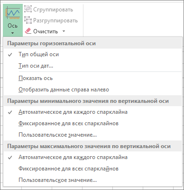Image resolution: width=184 pixels, height=190 pixels.
Task: Choose minimum Фиксированное для всех спарклайнов
Action: click(92, 123)
